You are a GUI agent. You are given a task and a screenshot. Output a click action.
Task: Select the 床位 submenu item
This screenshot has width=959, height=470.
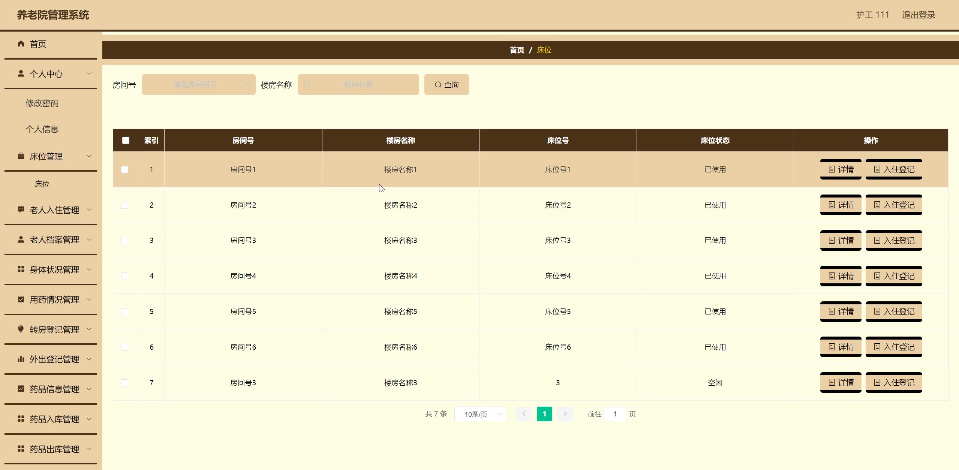(x=42, y=184)
